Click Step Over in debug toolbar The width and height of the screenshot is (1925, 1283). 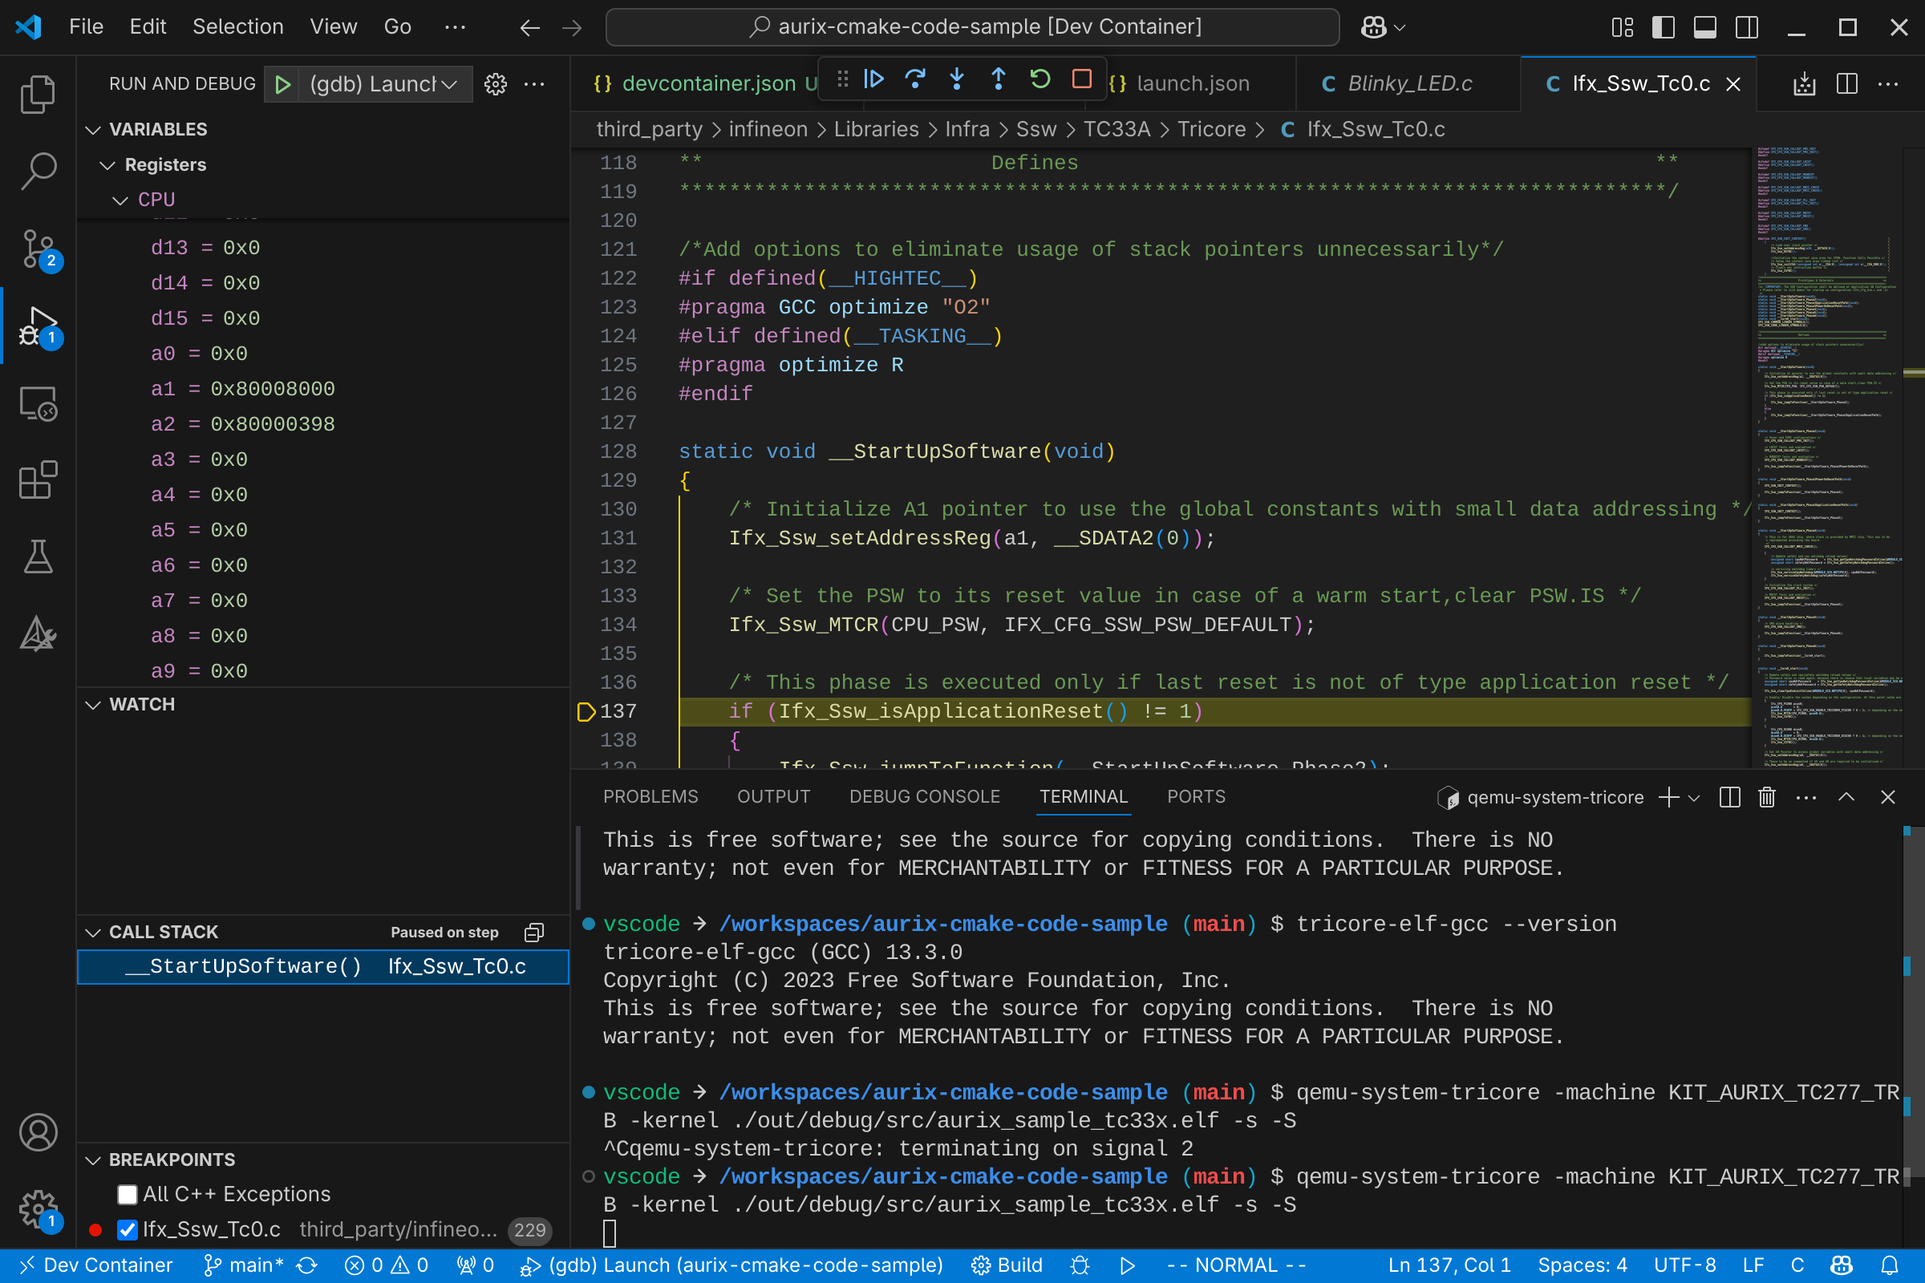pos(915,79)
